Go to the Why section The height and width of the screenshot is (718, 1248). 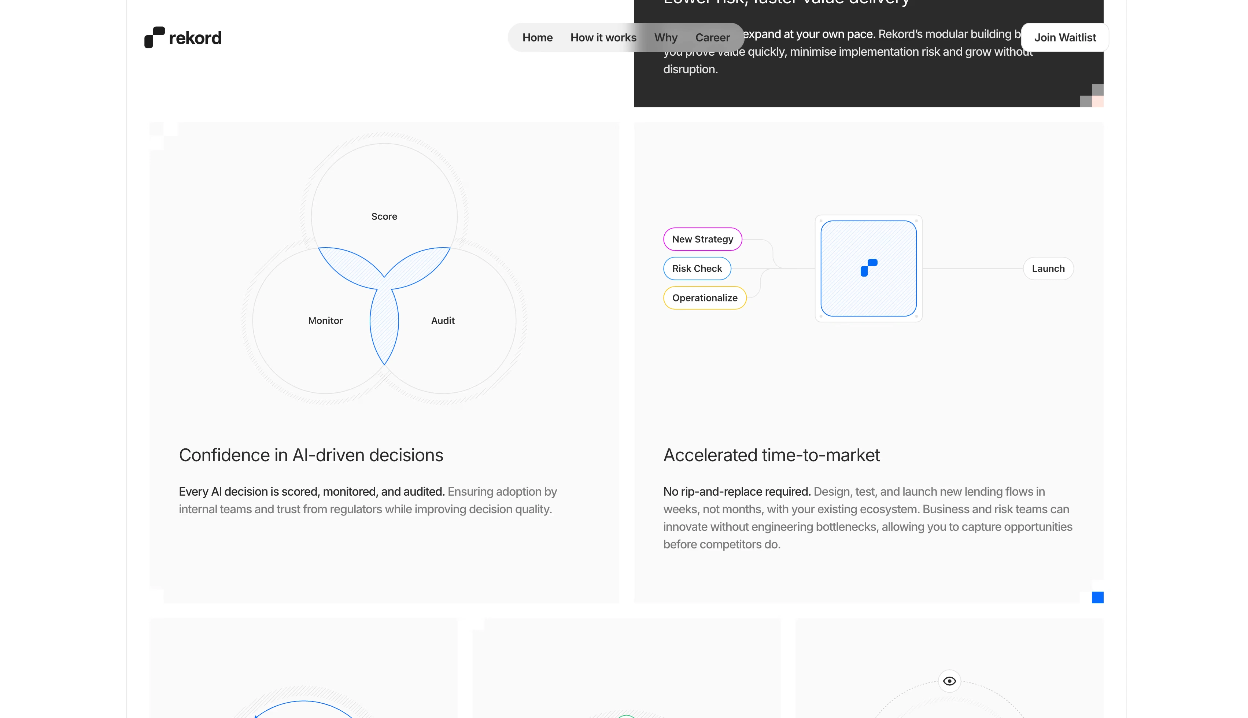pos(666,37)
